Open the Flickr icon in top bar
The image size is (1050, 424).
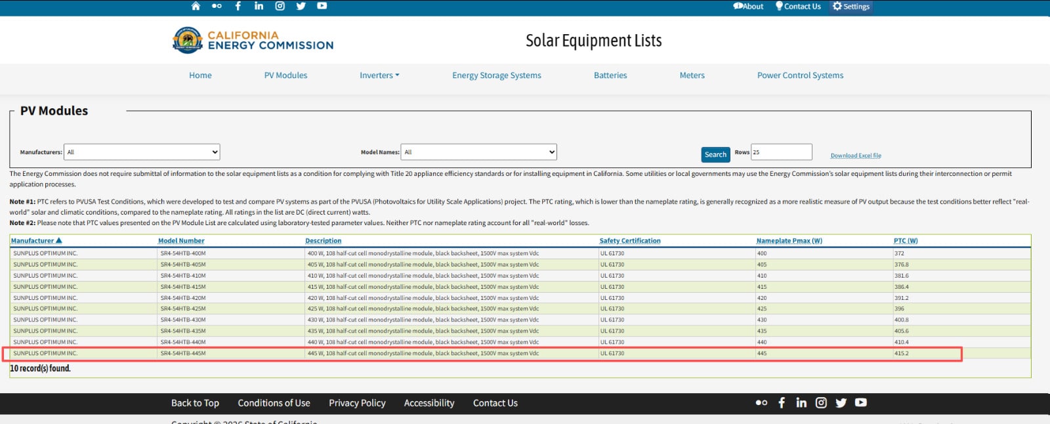tap(217, 6)
